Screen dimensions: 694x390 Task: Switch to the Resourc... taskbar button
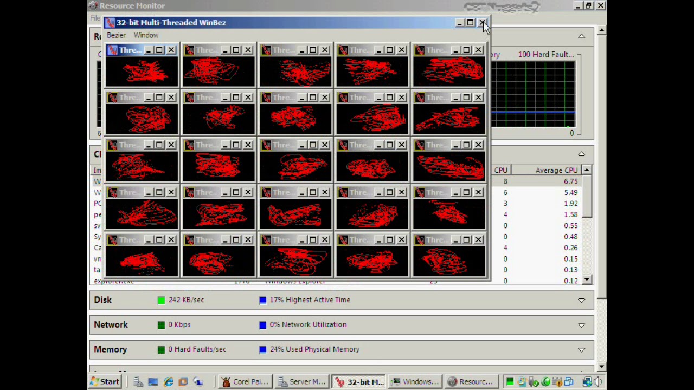click(472, 382)
